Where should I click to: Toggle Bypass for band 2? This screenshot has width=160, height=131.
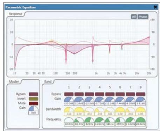tap(79, 94)
